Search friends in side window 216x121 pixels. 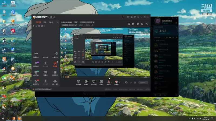pyautogui.click(x=177, y=37)
